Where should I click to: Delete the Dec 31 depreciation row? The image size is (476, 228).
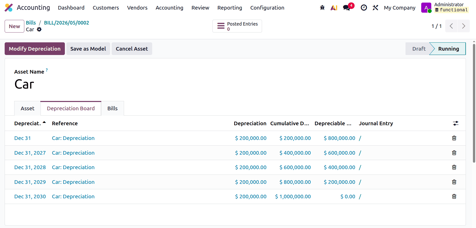454,138
